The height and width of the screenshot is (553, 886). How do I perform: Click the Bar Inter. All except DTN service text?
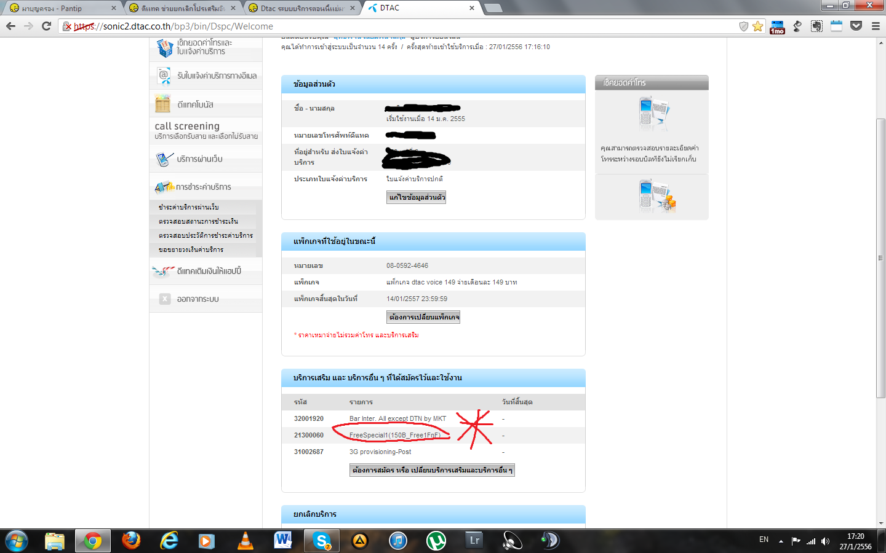pos(397,418)
